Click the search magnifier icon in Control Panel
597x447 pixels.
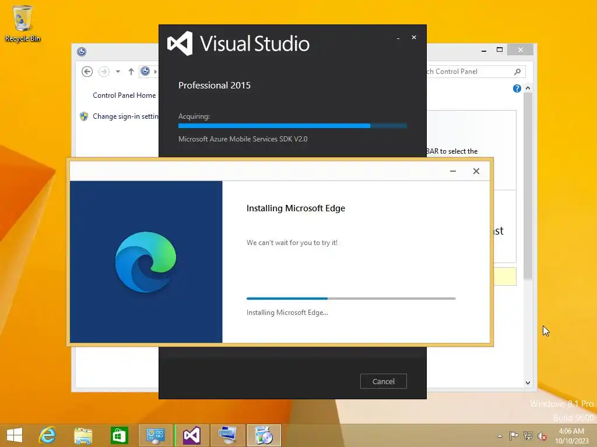pos(518,72)
